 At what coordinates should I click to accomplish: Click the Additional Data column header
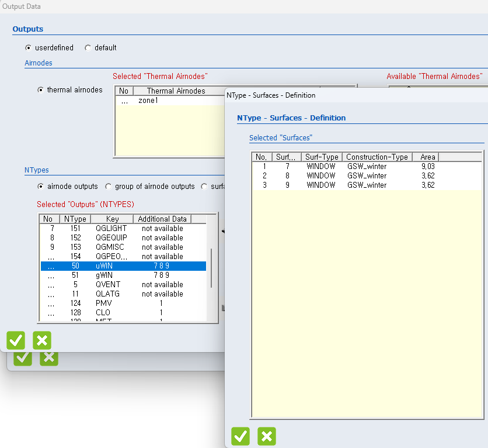coord(162,219)
